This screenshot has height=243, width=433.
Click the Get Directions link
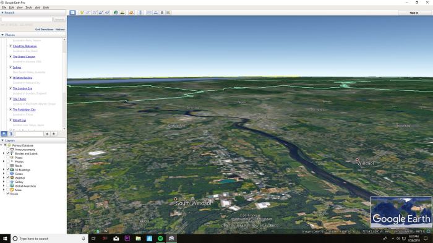pyautogui.click(x=44, y=29)
